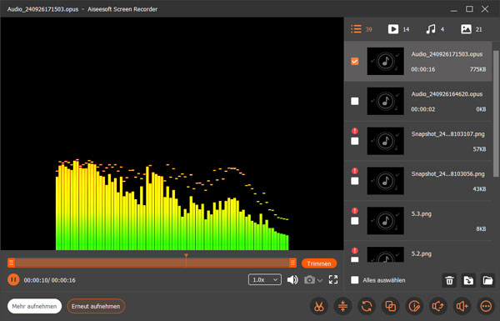Image resolution: width=500 pixels, height=321 pixels.
Task: Expand the snapshot camera dropdown arrow
Action: click(x=320, y=280)
